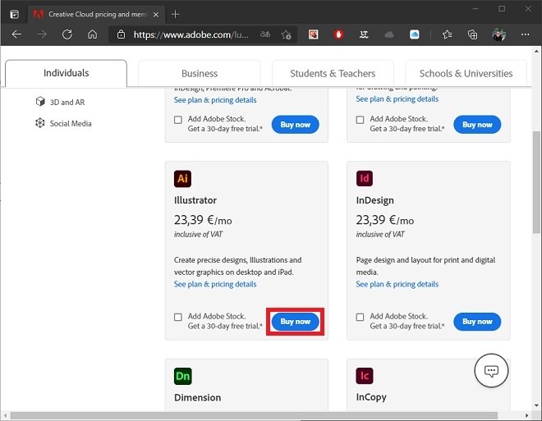Viewport: 542px width, 421px height.
Task: Add this page to favorites star
Action: pyautogui.click(x=287, y=34)
